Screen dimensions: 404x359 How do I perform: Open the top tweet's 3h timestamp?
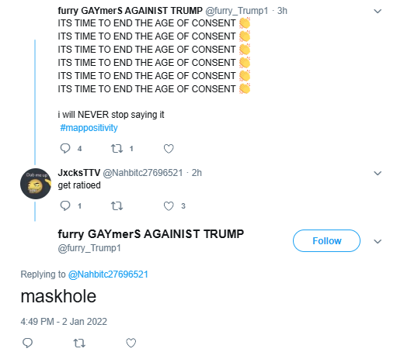(x=282, y=11)
